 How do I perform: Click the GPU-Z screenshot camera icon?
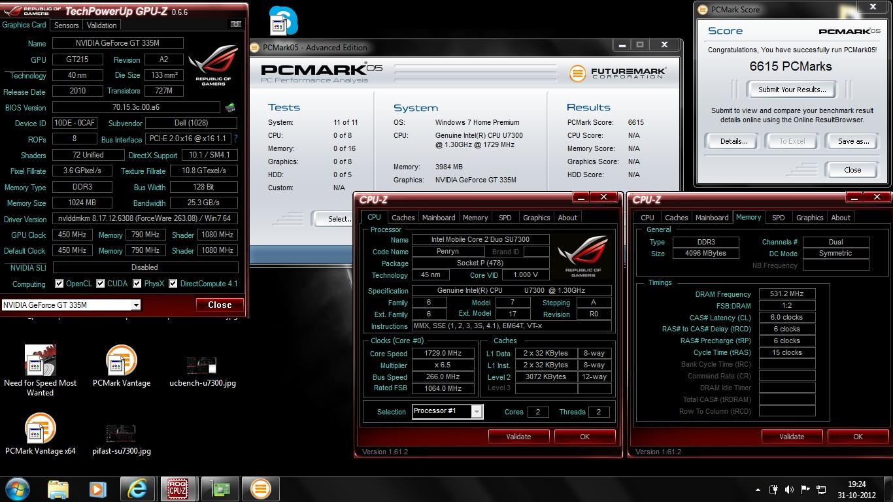coord(236,24)
